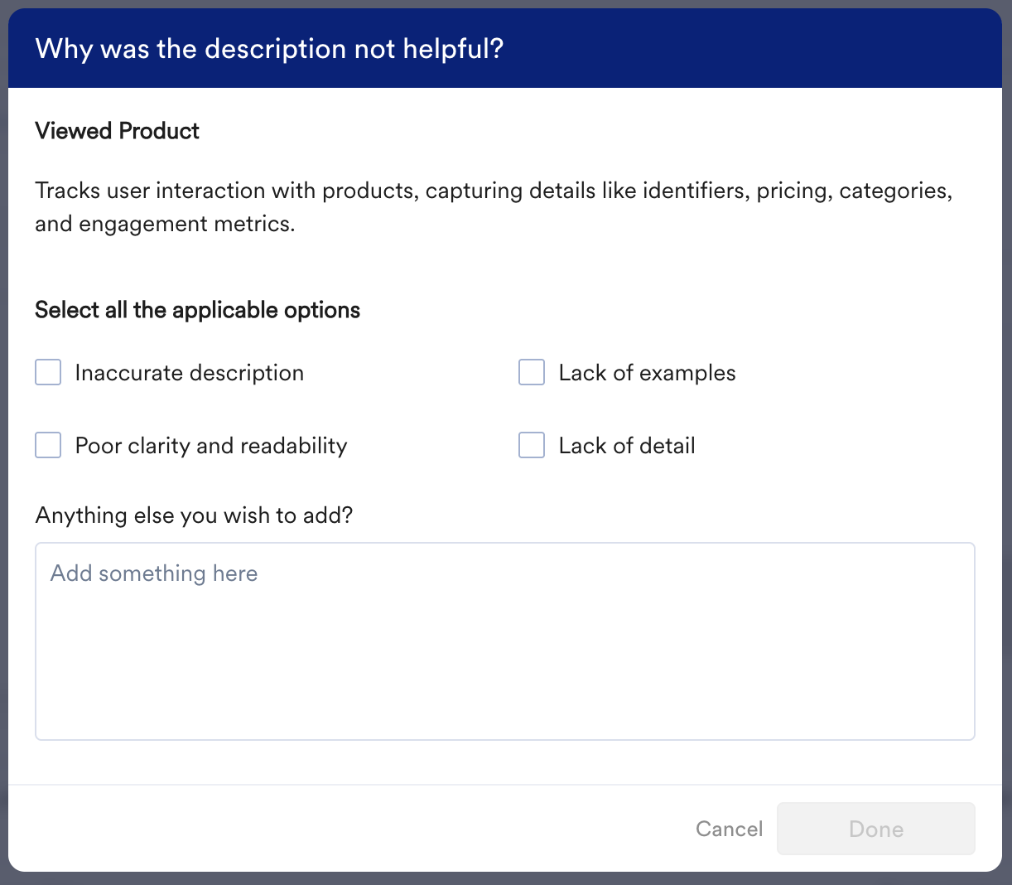
Task: Click the "Lack of examples" label text
Action: pos(647,373)
